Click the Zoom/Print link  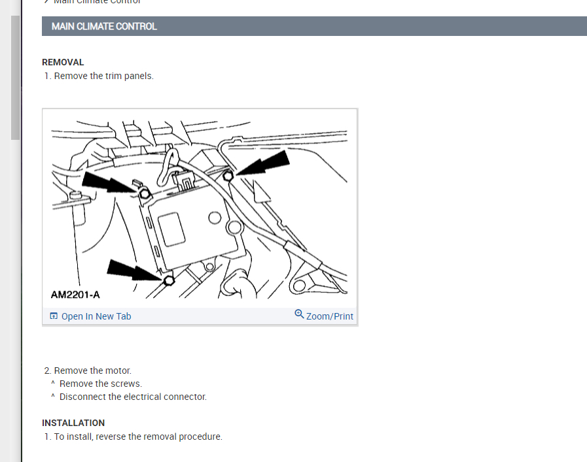coord(329,316)
